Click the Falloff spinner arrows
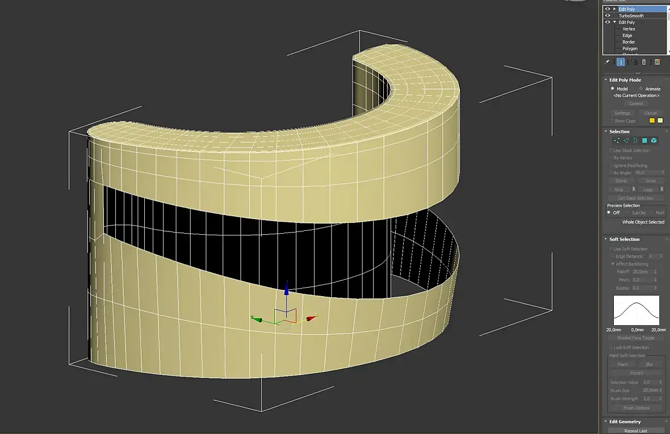The height and width of the screenshot is (434, 670). [655, 272]
